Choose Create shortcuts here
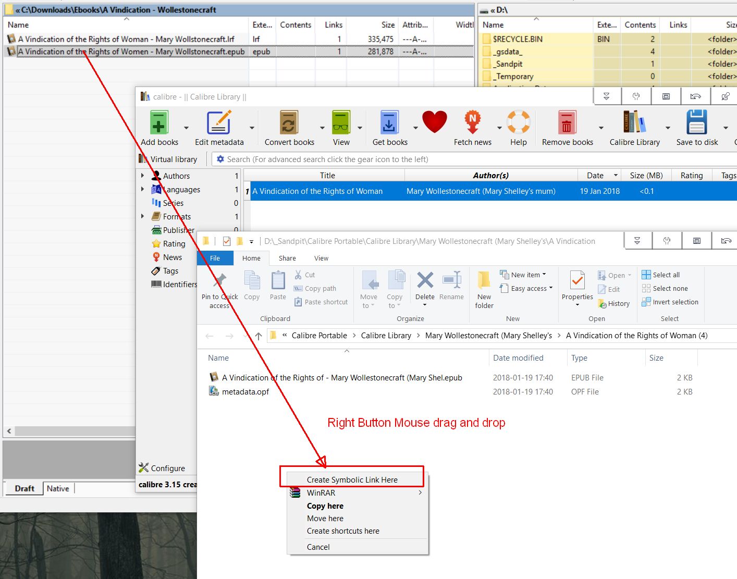 [343, 531]
